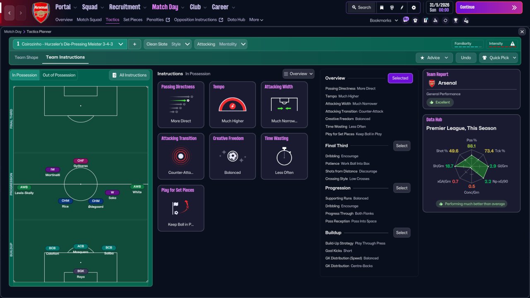Expand the Squad menu
The height and width of the screenshot is (298, 530).
(x=93, y=7)
